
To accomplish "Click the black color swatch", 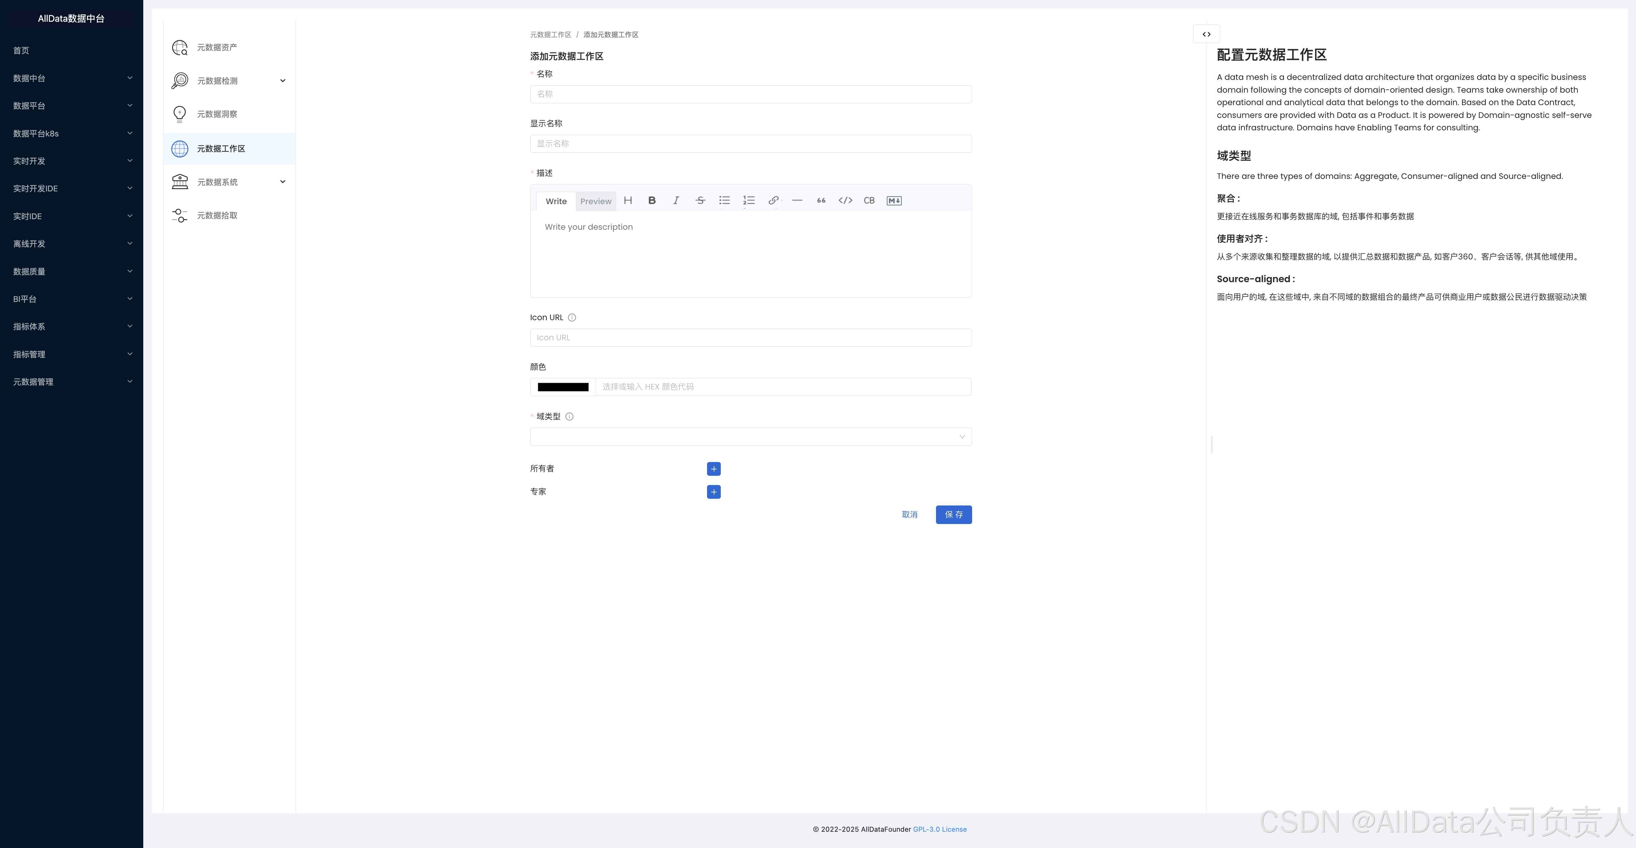I will (x=563, y=387).
